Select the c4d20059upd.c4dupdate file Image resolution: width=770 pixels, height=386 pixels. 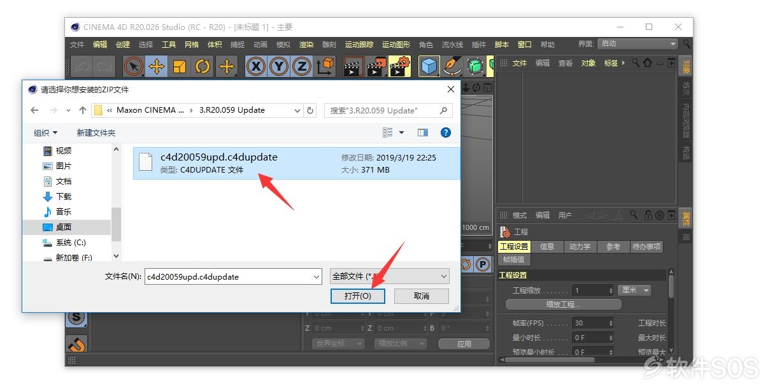296,163
